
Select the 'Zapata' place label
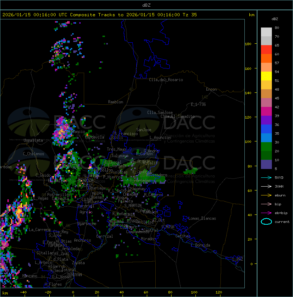tap(78, 263)
